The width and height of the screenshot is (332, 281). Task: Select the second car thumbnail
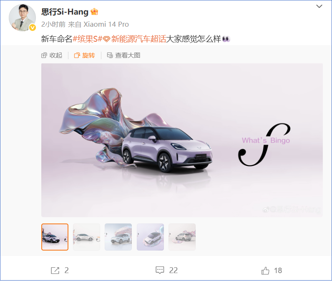click(86, 237)
